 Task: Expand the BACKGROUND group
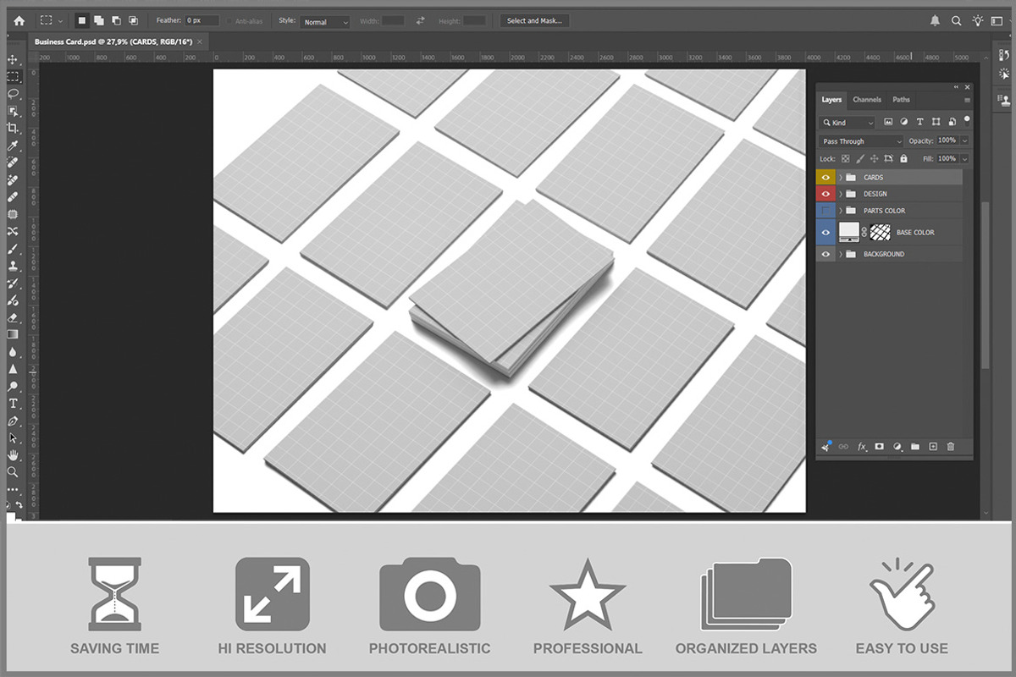(841, 254)
